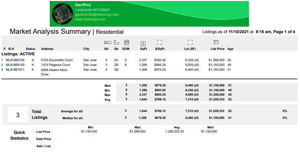Click the square-bracket icon above $/SqFt
The image size is (300, 155).
click(x=159, y=42)
